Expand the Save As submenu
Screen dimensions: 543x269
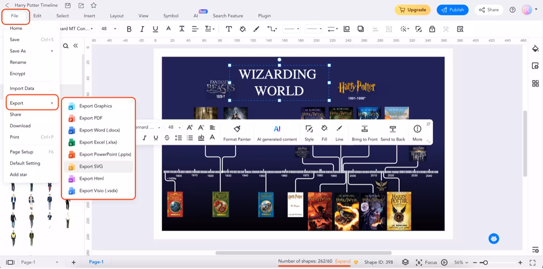pos(32,51)
